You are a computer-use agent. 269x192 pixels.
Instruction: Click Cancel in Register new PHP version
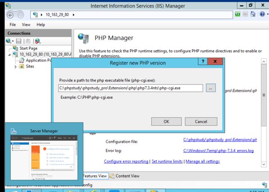201,122
